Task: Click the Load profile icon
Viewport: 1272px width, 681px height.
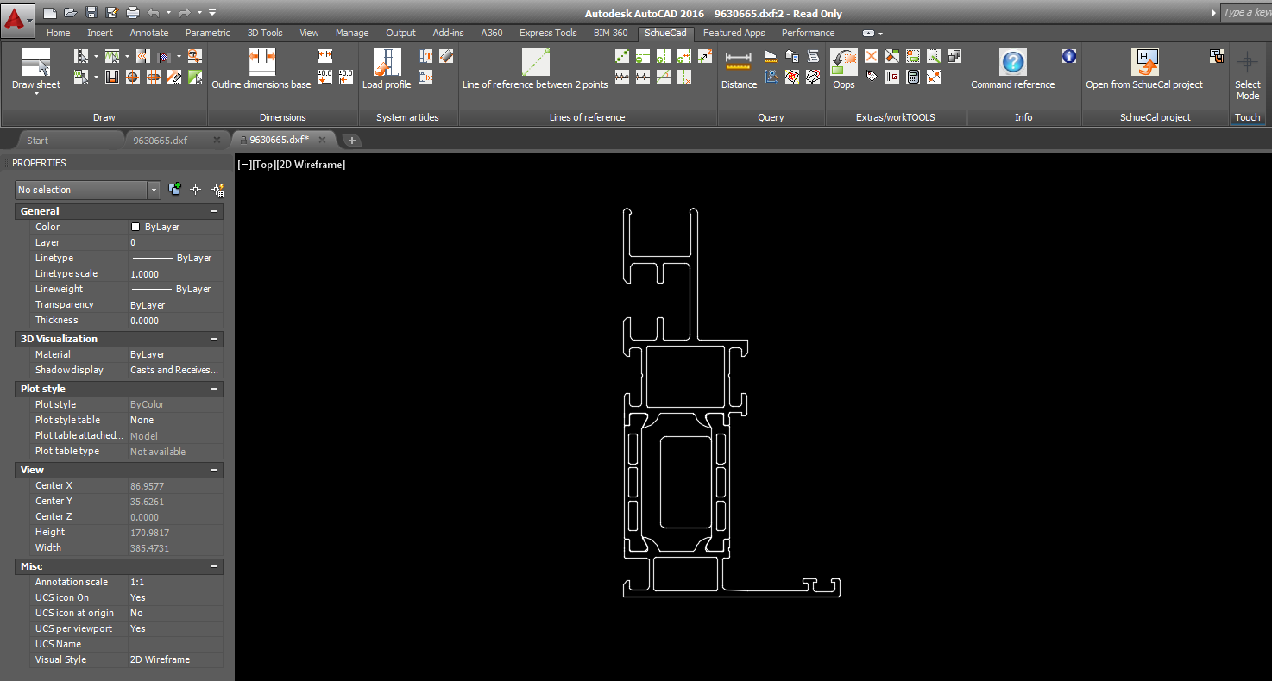Action: pos(387,63)
